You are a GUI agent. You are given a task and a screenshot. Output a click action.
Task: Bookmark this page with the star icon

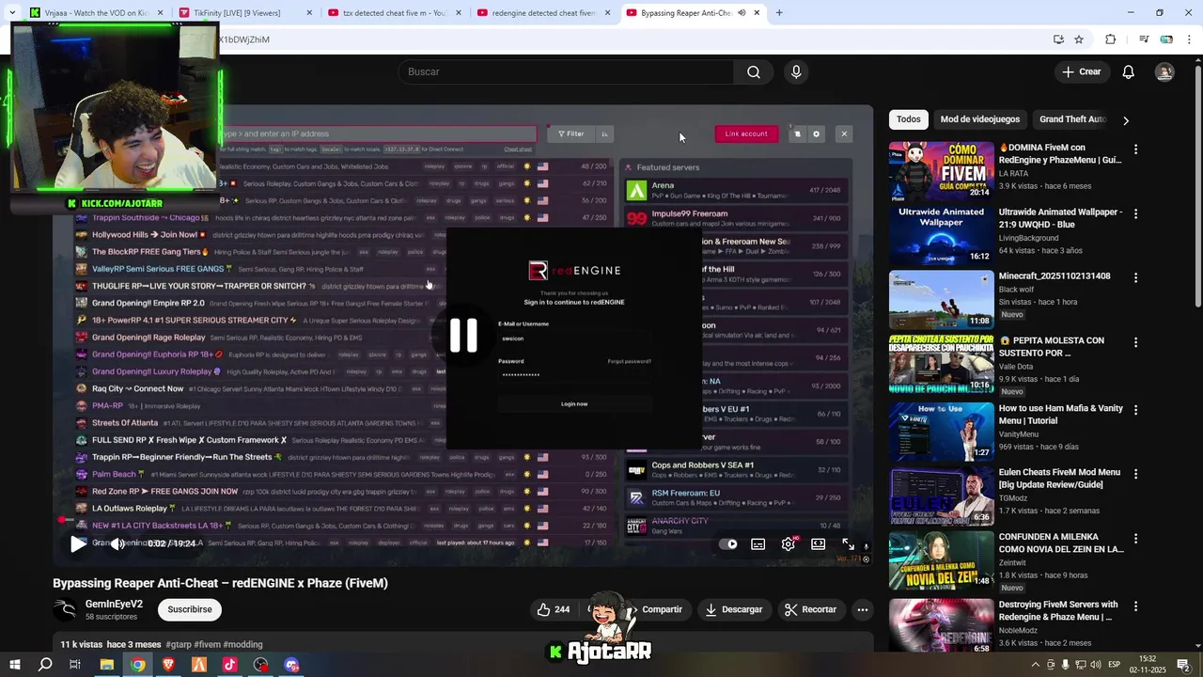point(1079,39)
